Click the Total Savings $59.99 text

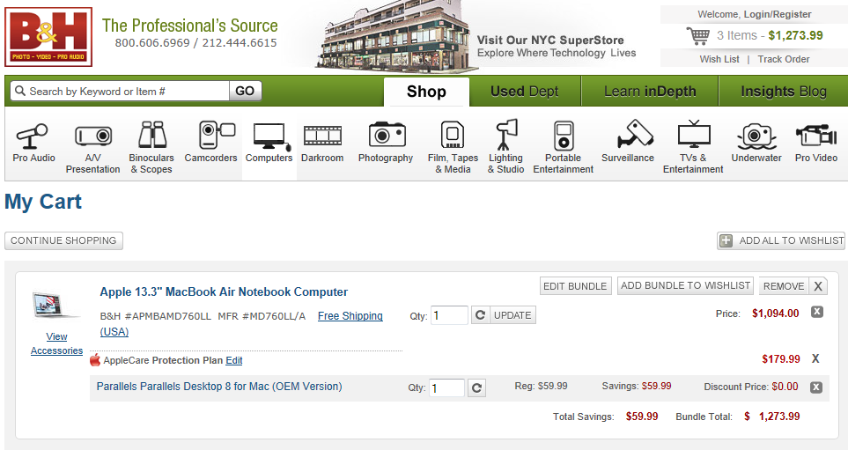605,417
